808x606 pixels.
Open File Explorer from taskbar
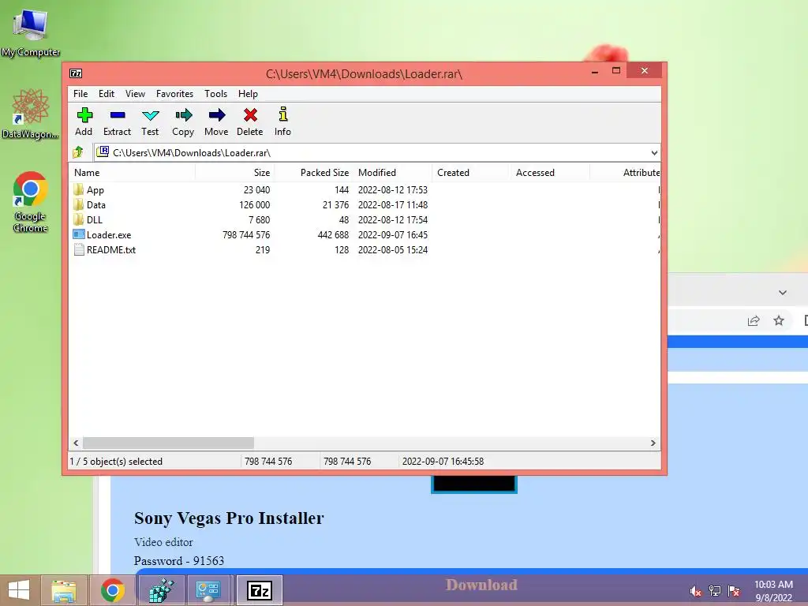pos(64,590)
